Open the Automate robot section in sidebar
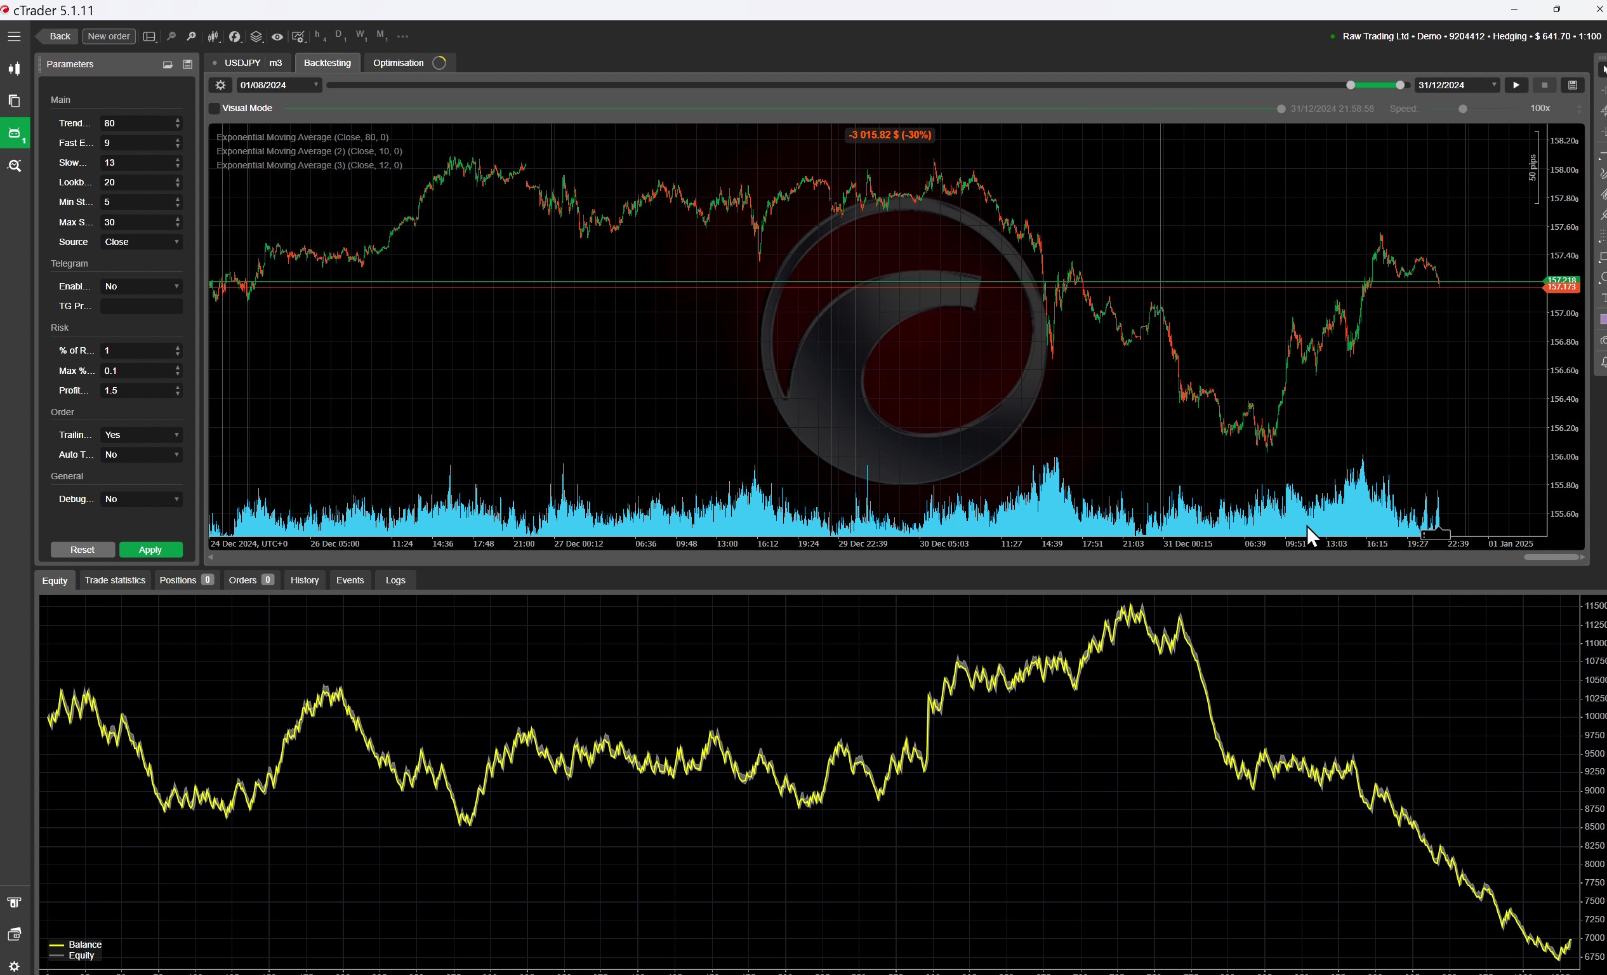This screenshot has width=1607, height=975. point(15,133)
